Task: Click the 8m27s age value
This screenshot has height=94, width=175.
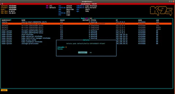Action: click(158, 27)
